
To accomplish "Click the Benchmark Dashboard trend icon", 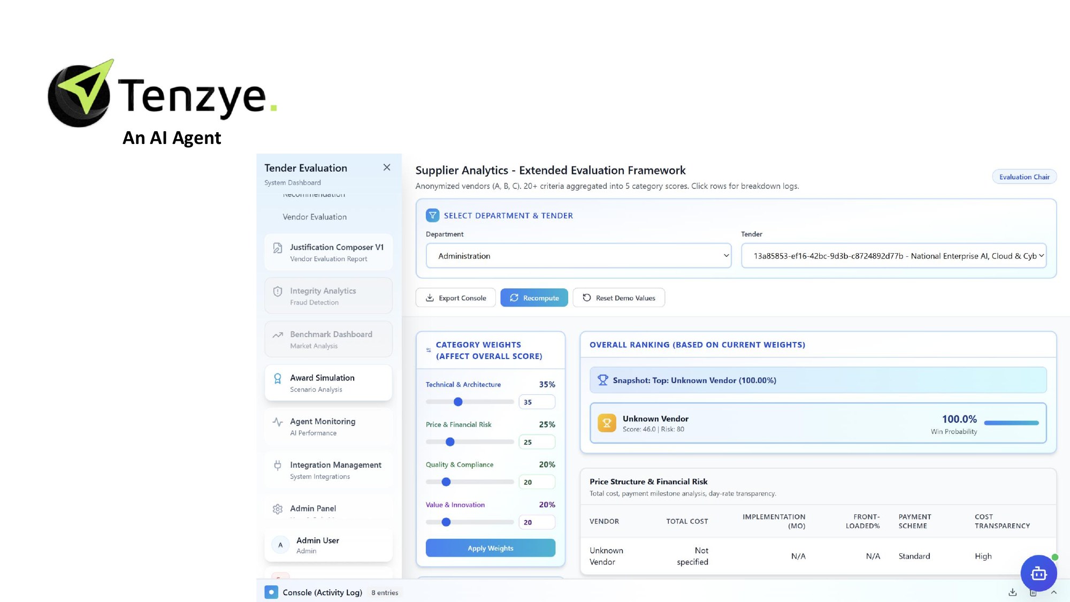I will click(x=278, y=335).
